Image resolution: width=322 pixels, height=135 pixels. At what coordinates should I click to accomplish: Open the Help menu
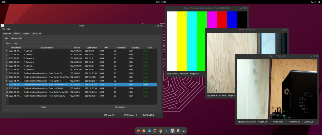tap(8, 29)
